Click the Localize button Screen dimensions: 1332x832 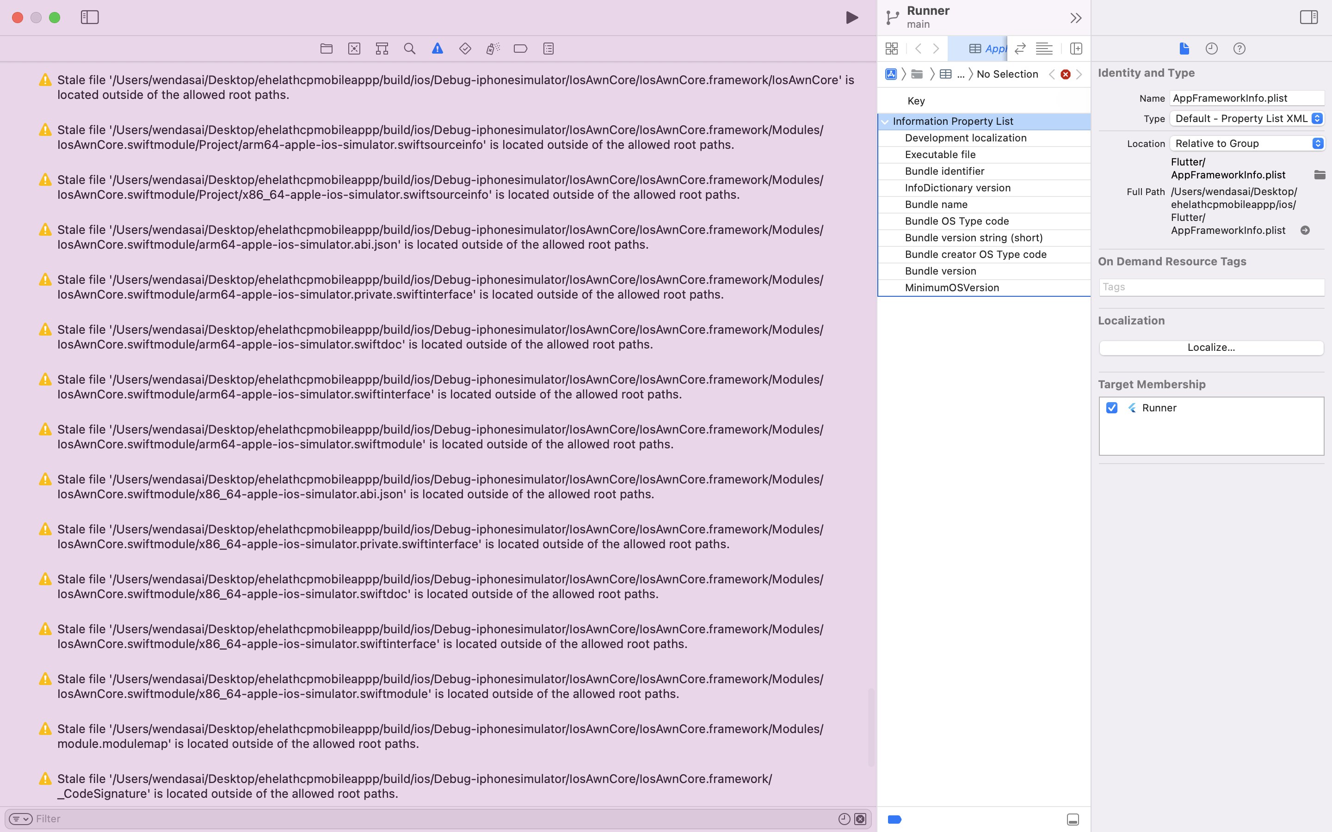[x=1210, y=347]
